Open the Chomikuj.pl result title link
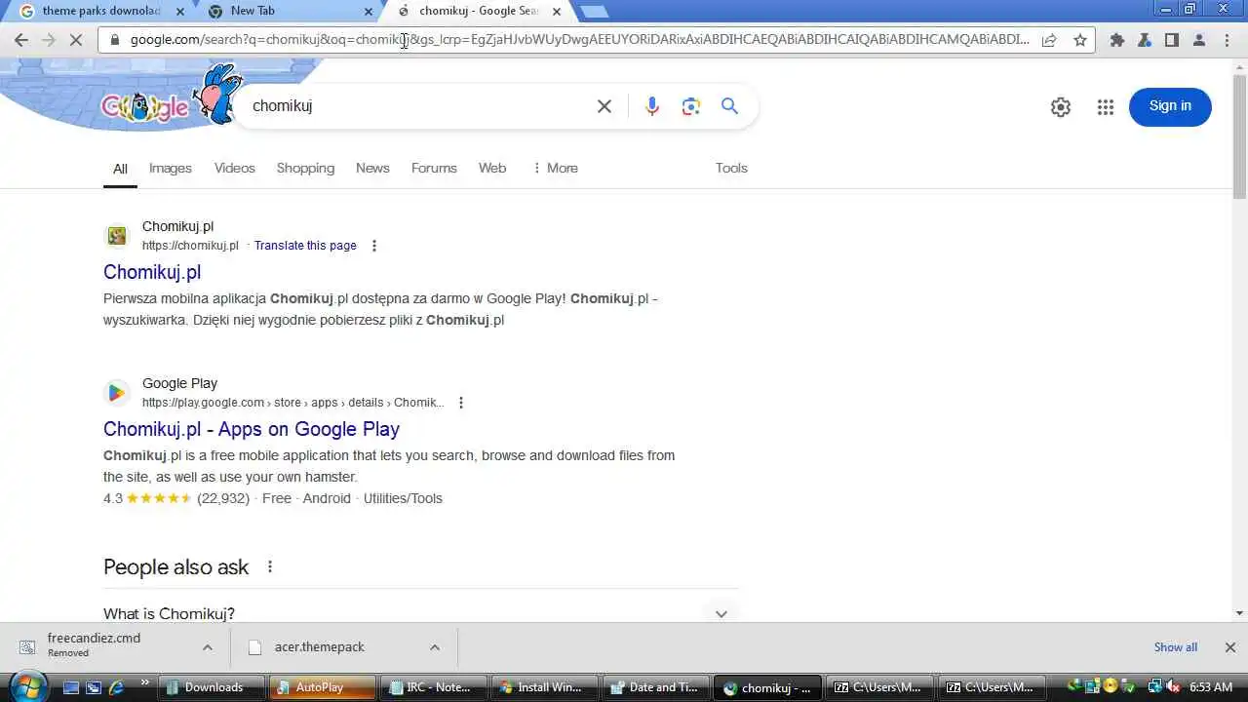1248x702 pixels. (x=152, y=272)
